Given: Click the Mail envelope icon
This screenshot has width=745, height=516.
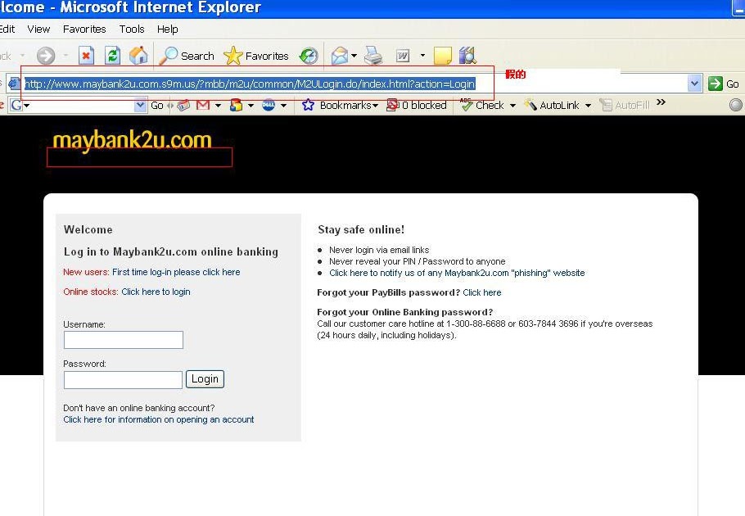Looking at the screenshot, I should coord(339,56).
